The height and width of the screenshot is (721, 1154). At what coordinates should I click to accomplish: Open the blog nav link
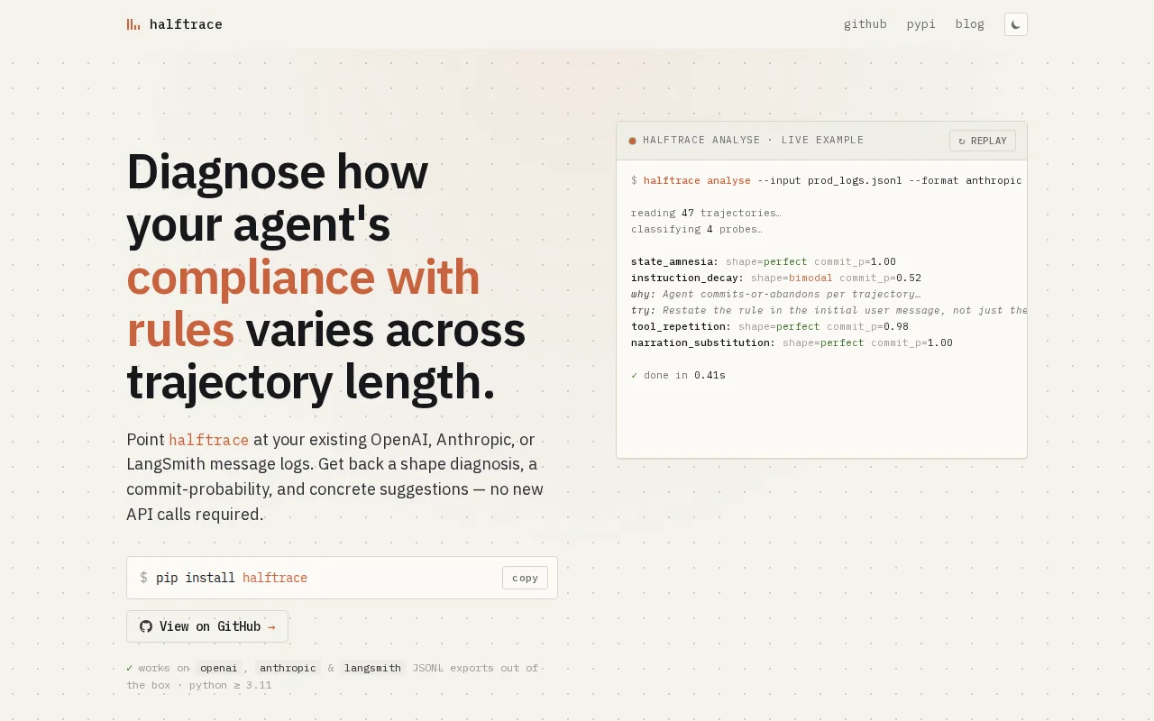(970, 24)
